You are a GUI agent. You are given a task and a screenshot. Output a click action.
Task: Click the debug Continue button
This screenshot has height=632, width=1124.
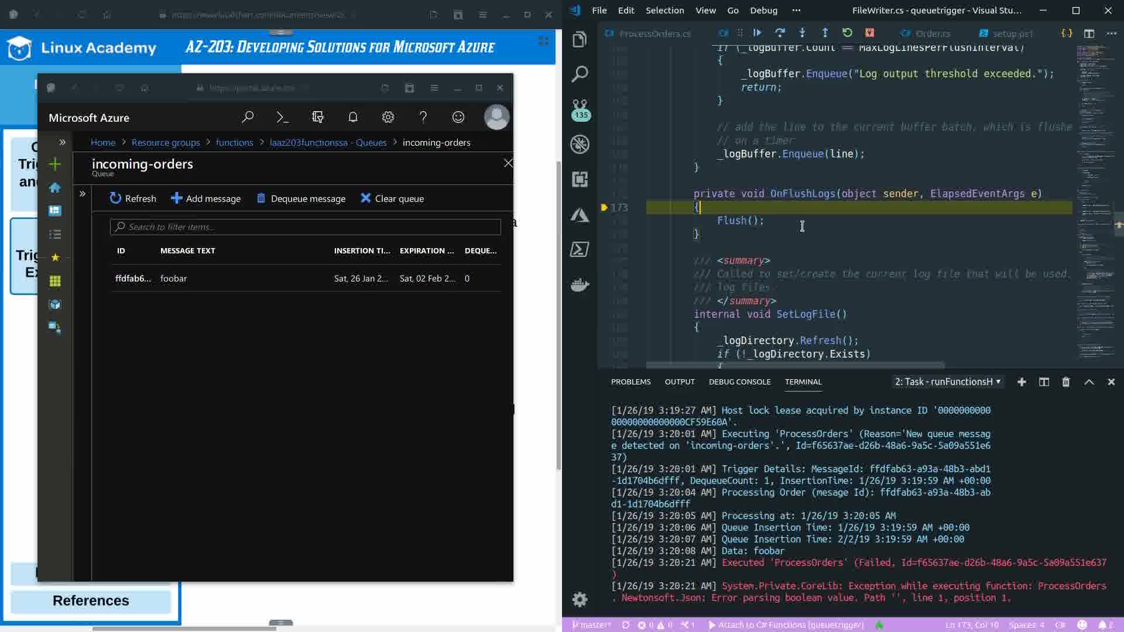[757, 33]
